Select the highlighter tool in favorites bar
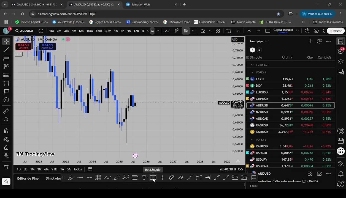 71,178
